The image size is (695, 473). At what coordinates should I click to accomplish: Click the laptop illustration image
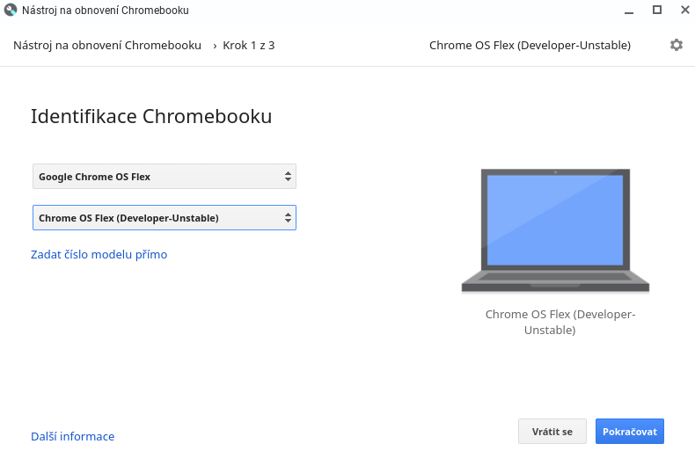[x=555, y=230]
